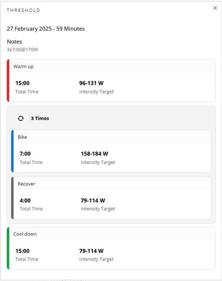Click the gray Recover step color bar
222x281 pixels.
(12, 198)
